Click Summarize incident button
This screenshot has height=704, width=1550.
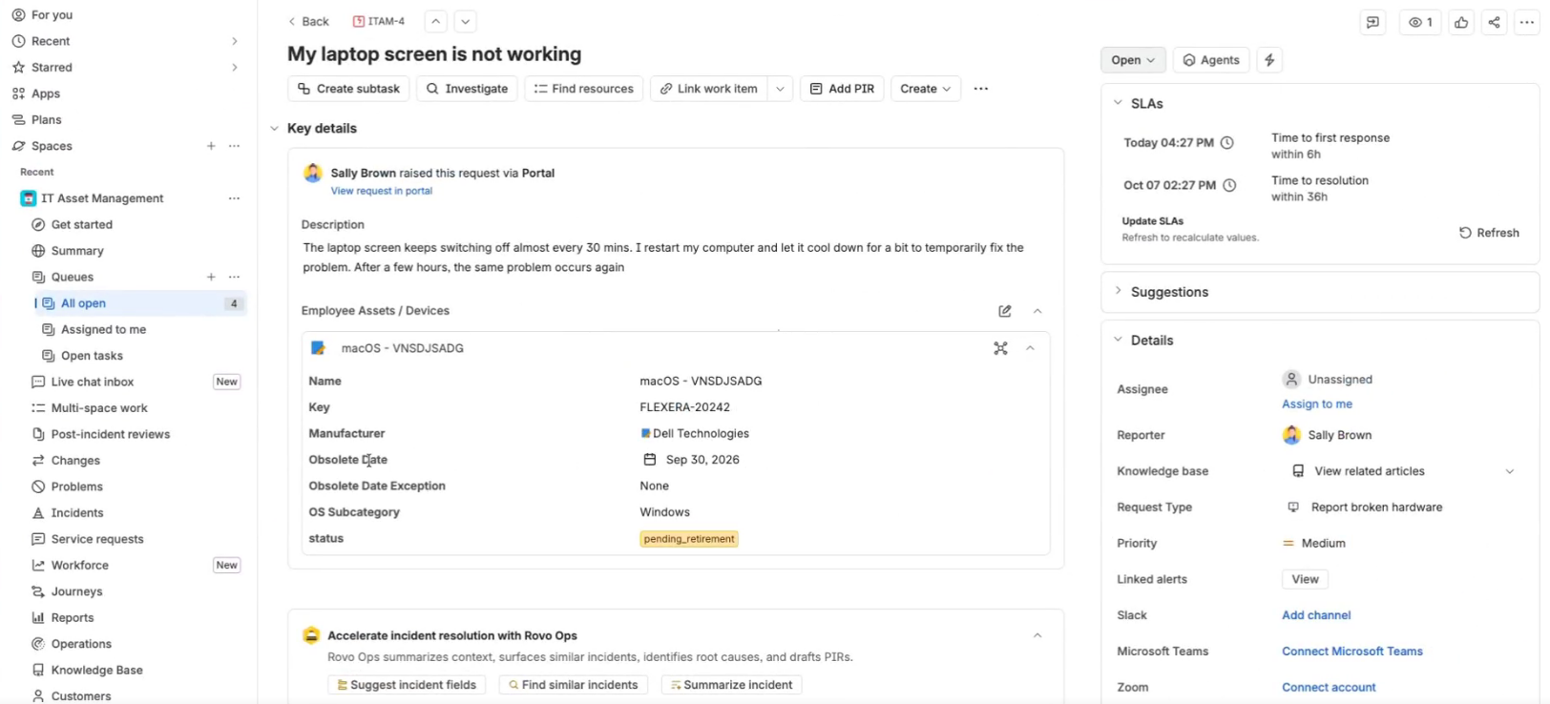click(x=731, y=685)
